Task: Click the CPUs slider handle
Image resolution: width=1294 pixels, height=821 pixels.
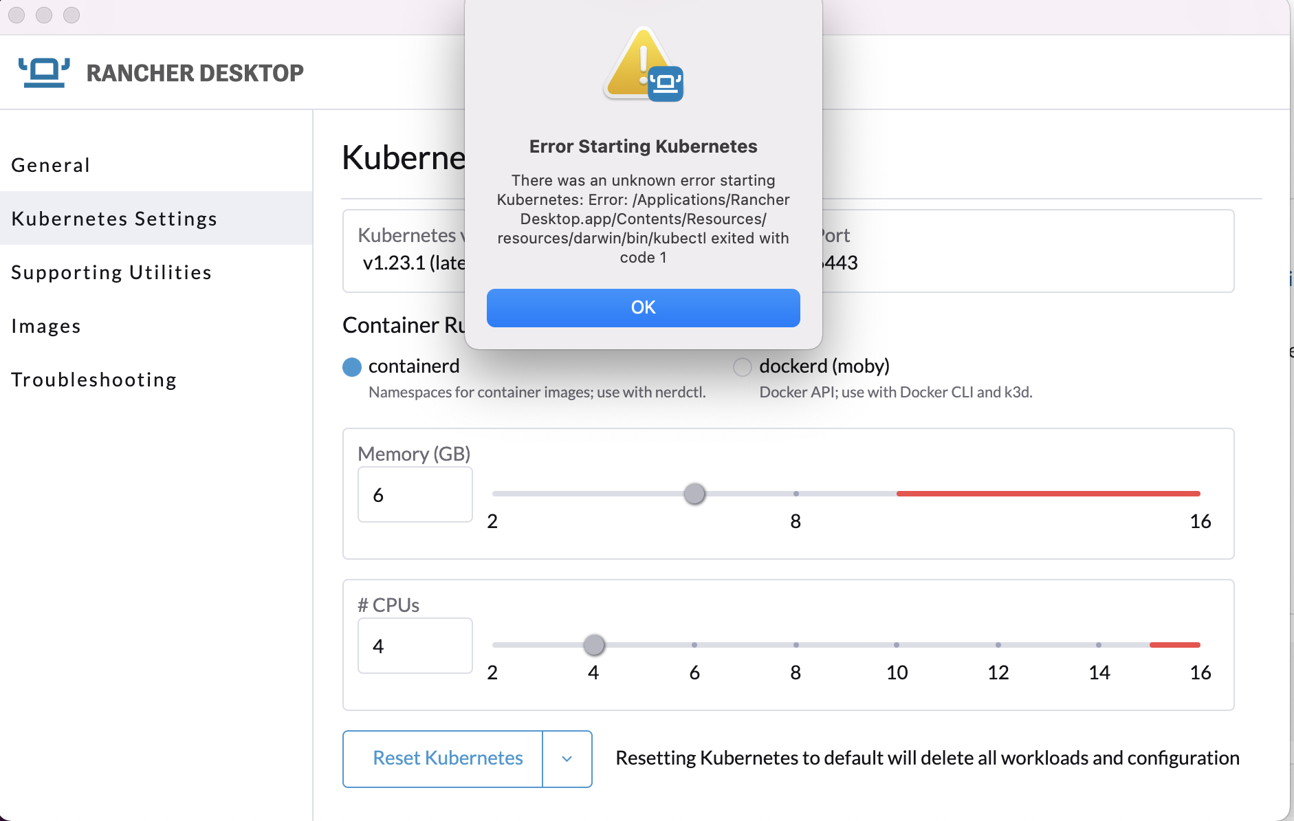Action: [594, 645]
